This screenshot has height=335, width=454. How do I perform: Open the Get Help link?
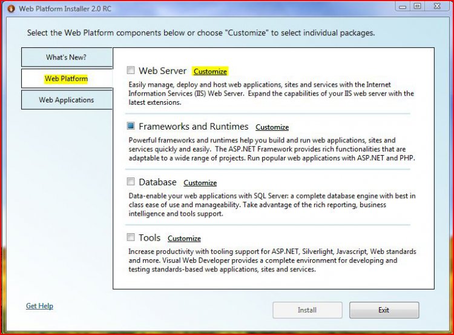point(40,306)
